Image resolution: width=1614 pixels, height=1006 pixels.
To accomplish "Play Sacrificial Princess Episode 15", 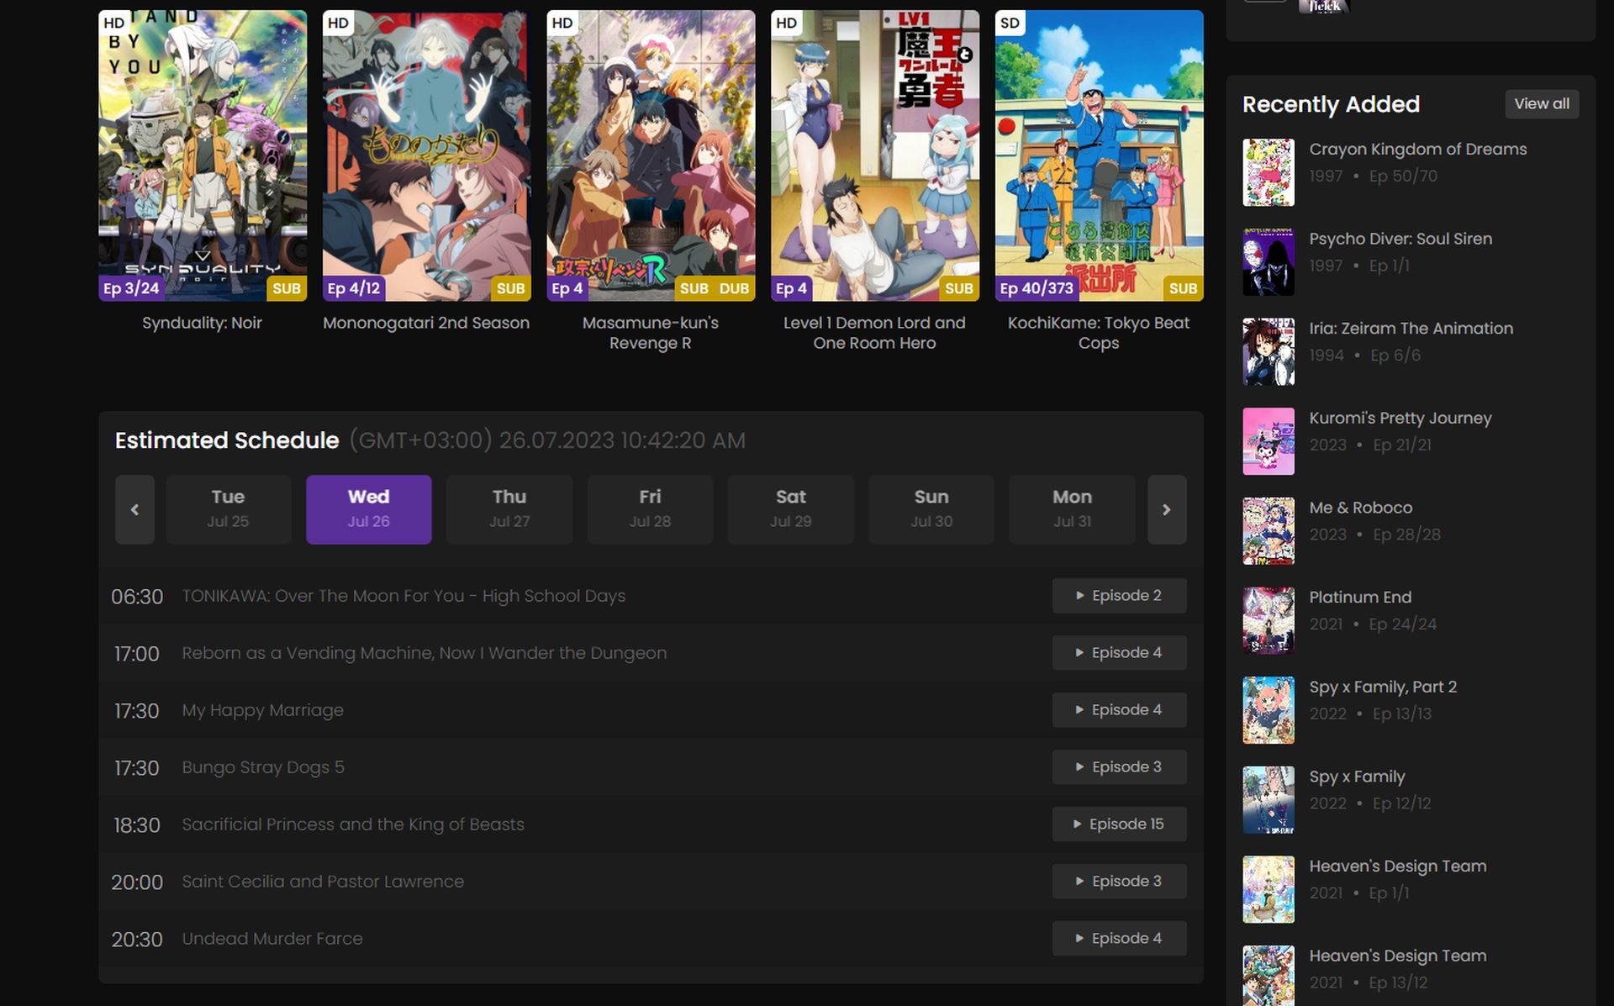I will [x=1119, y=824].
